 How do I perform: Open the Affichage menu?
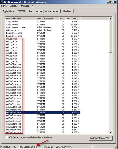click(25, 6)
